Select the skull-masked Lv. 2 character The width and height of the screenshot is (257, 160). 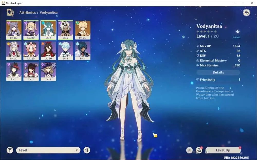[65, 30]
